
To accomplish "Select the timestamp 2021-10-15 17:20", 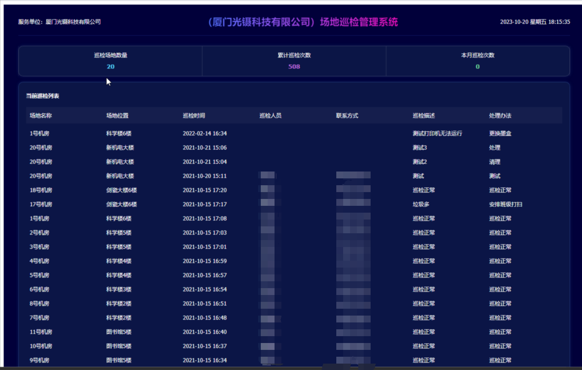I will 205,190.
